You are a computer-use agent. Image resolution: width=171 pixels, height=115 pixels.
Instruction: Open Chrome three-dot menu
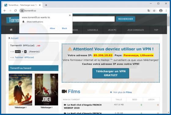tap(166, 11)
